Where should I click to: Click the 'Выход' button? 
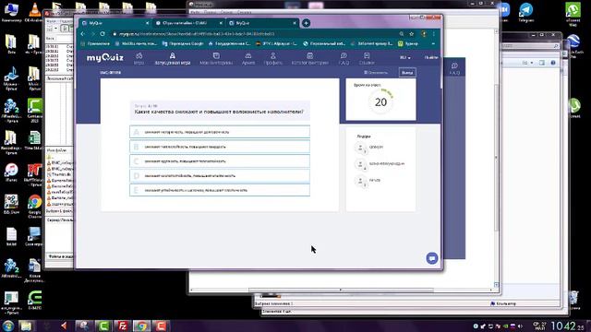(407, 73)
